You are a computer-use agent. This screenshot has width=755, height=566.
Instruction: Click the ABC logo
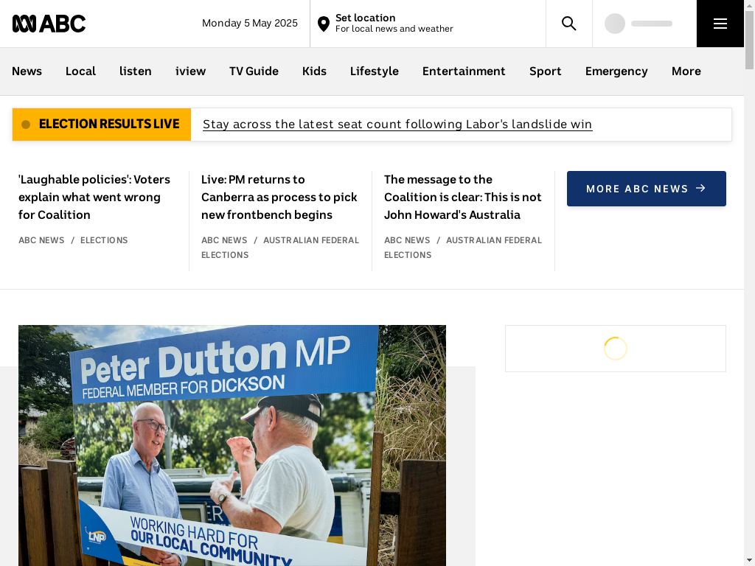tap(49, 24)
